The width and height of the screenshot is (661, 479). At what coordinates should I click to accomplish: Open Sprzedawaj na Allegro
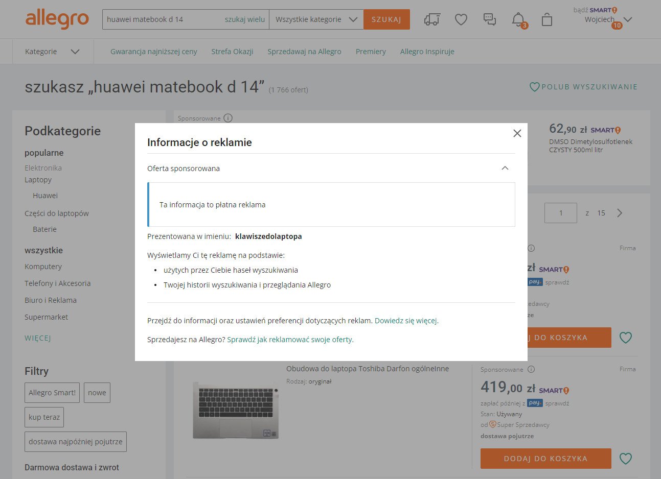pos(304,52)
